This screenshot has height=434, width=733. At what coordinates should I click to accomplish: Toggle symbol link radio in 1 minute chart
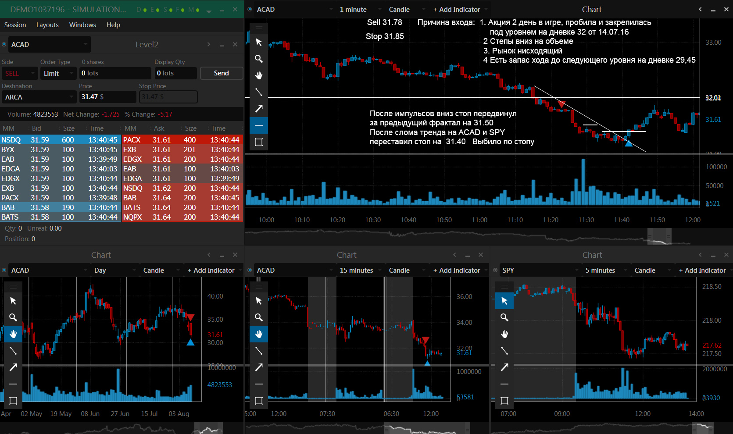point(250,9)
